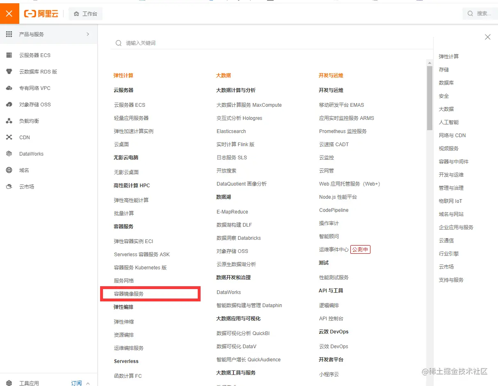
Task: Open Elasticsearch link
Action: click(231, 131)
